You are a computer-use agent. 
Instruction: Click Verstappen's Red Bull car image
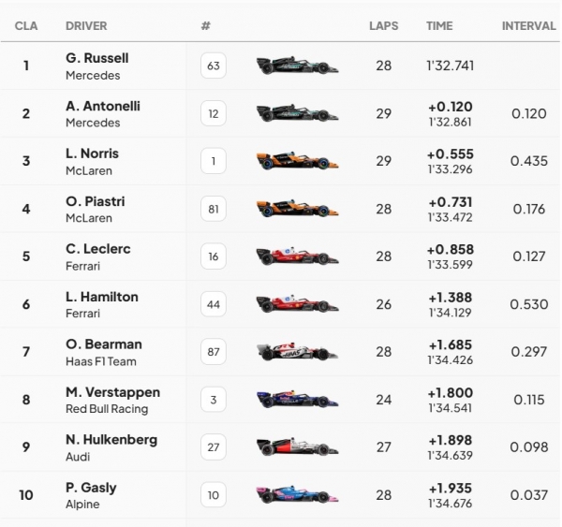tap(297, 400)
